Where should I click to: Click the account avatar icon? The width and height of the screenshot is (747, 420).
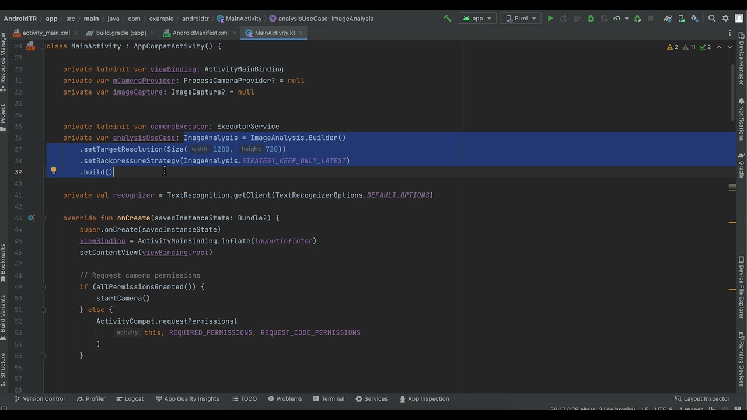point(739,18)
